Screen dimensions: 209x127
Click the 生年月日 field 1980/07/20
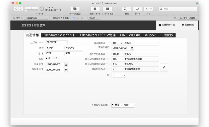tap(55, 64)
